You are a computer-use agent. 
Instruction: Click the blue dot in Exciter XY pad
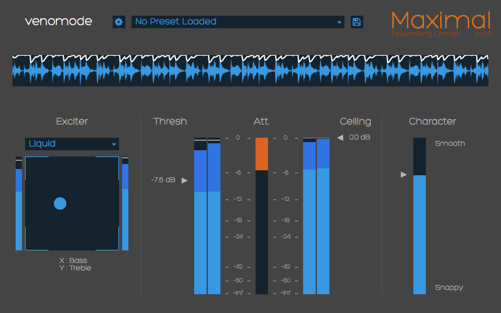[60, 203]
